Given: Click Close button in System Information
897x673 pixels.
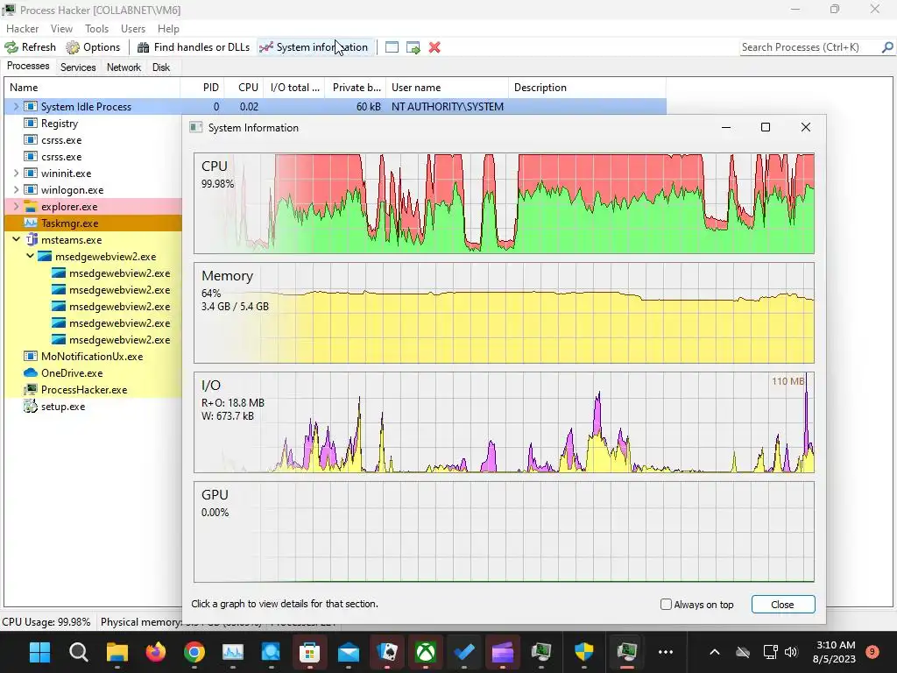Looking at the screenshot, I should [x=782, y=605].
